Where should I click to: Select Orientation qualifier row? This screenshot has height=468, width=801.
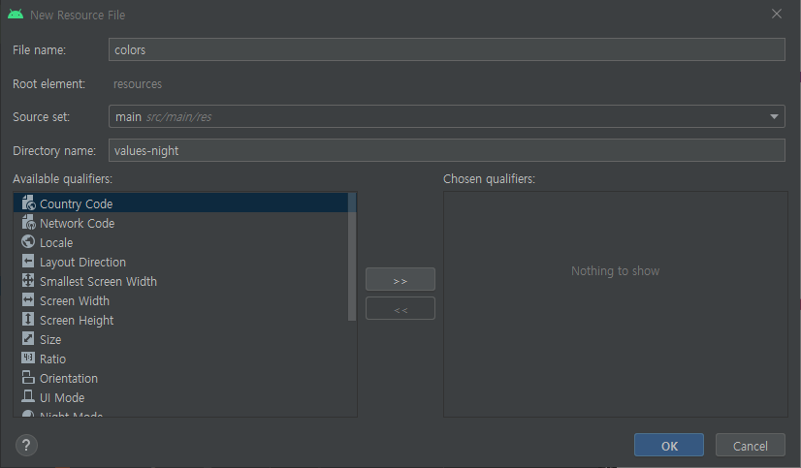[180, 378]
